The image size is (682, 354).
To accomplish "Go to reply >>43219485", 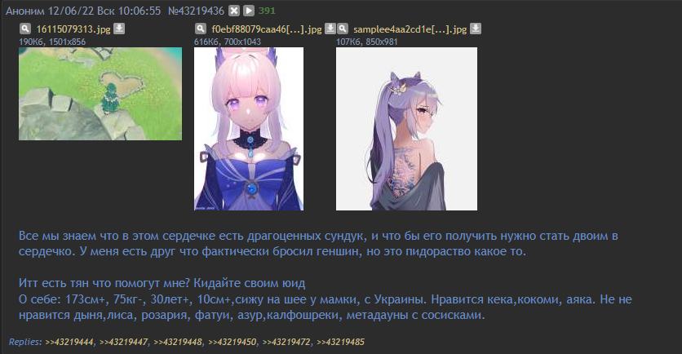I will (x=340, y=343).
